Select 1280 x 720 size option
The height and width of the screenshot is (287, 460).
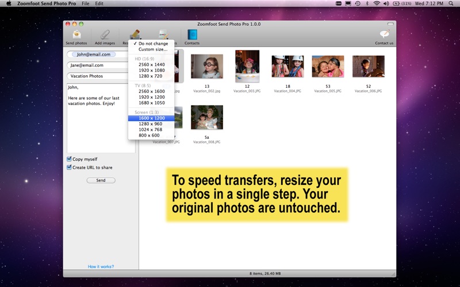pyautogui.click(x=151, y=76)
